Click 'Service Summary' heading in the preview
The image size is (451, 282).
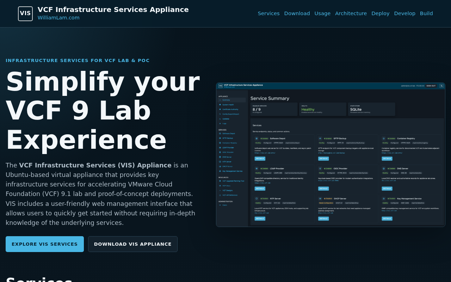coord(270,98)
